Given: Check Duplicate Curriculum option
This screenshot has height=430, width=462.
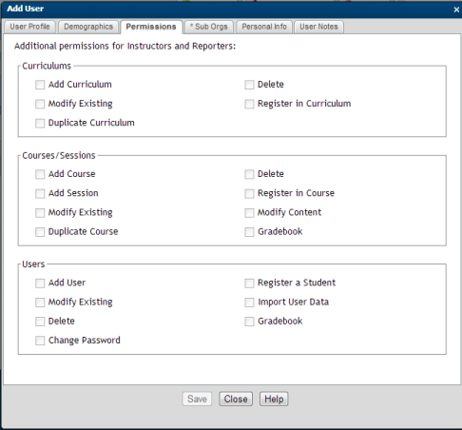Looking at the screenshot, I should 40,123.
